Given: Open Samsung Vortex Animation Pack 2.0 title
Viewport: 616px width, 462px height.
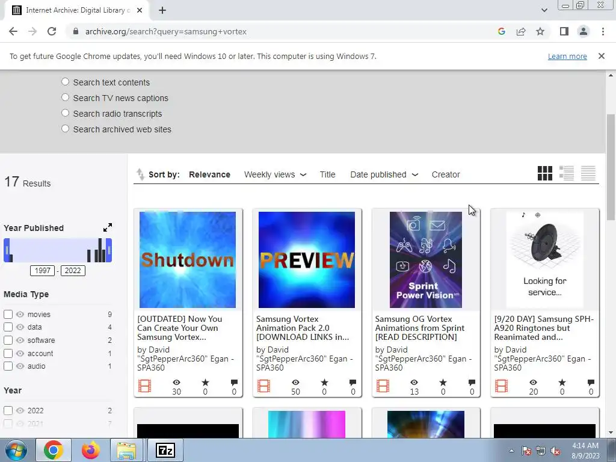Looking at the screenshot, I should (302, 328).
